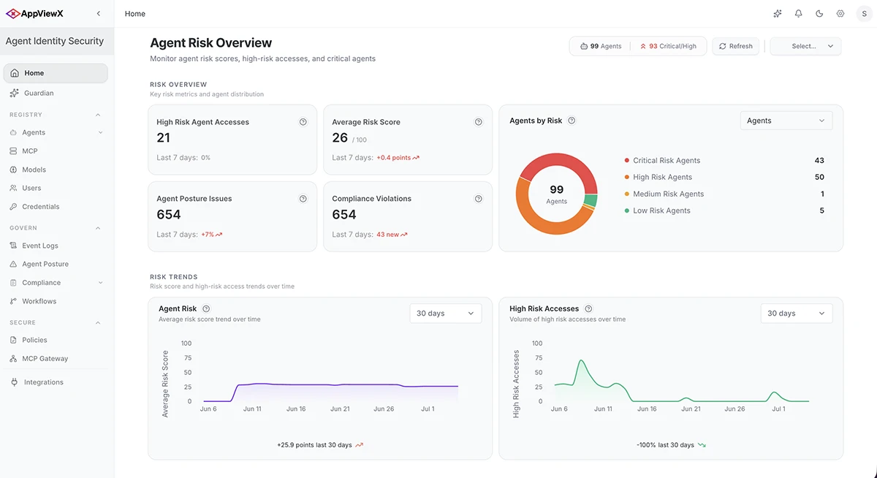Viewport: 877px width, 478px height.
Task: Collapse the Secure section
Action: point(98,322)
